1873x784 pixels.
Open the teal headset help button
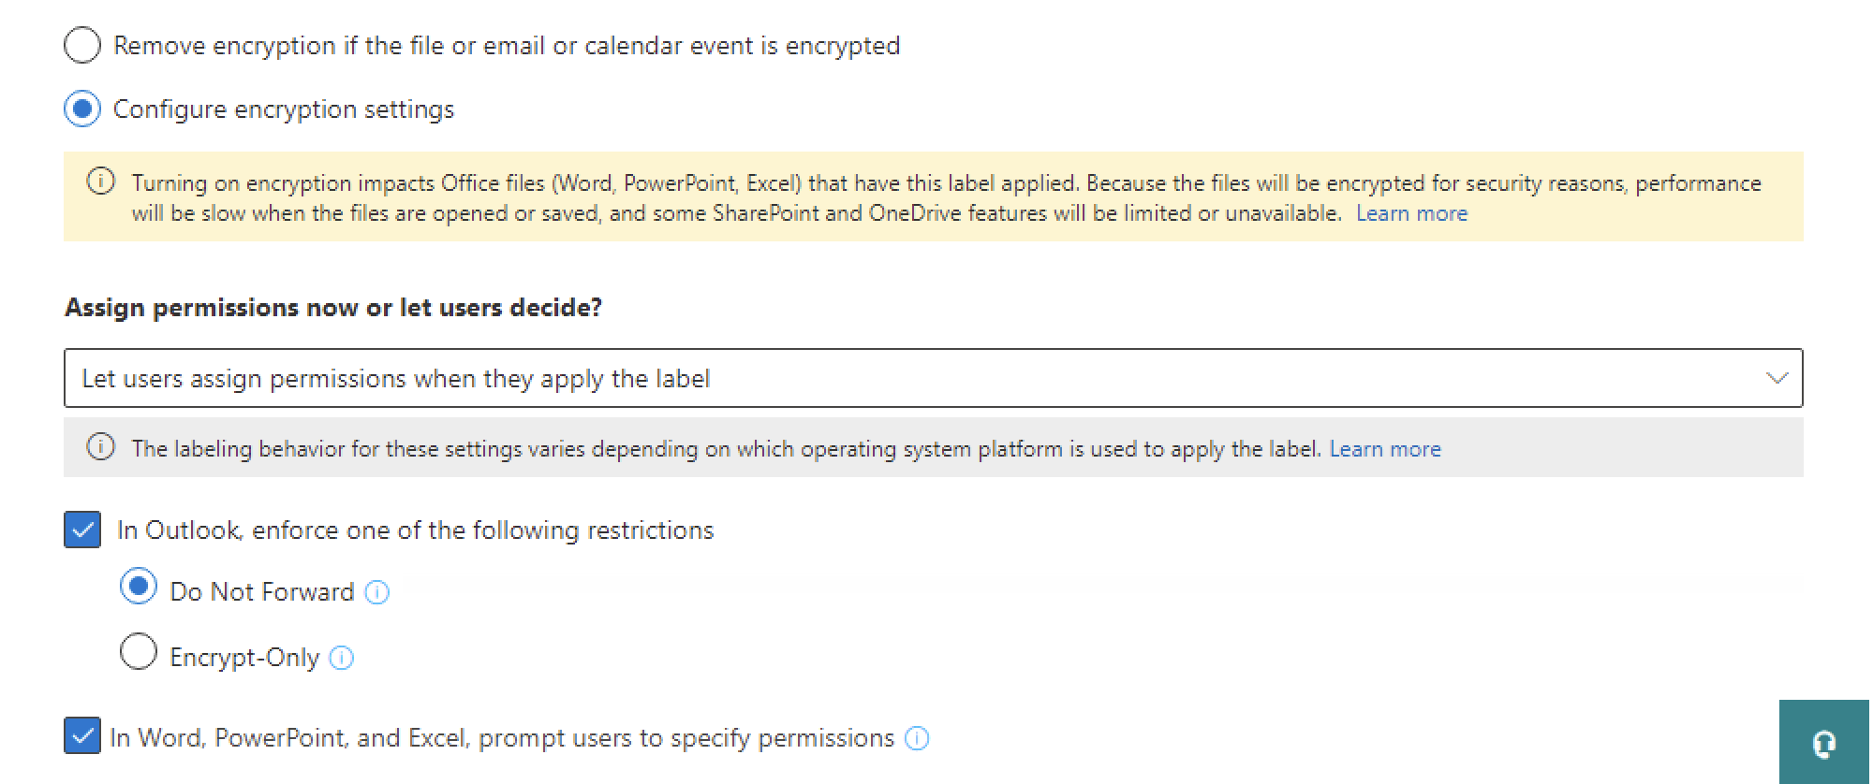pos(1823,744)
